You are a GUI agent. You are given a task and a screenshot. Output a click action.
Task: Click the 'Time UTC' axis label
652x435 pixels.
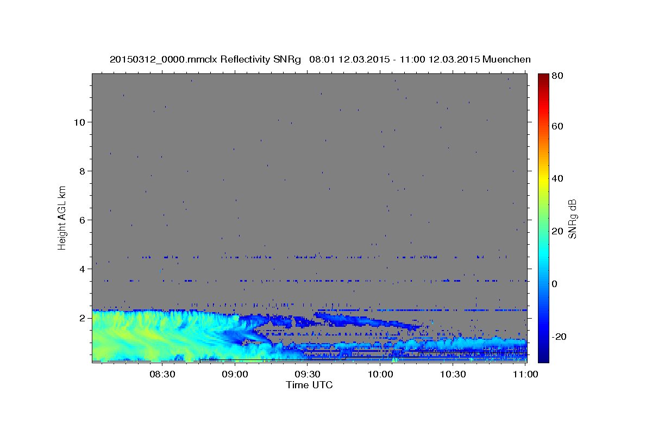click(309, 385)
